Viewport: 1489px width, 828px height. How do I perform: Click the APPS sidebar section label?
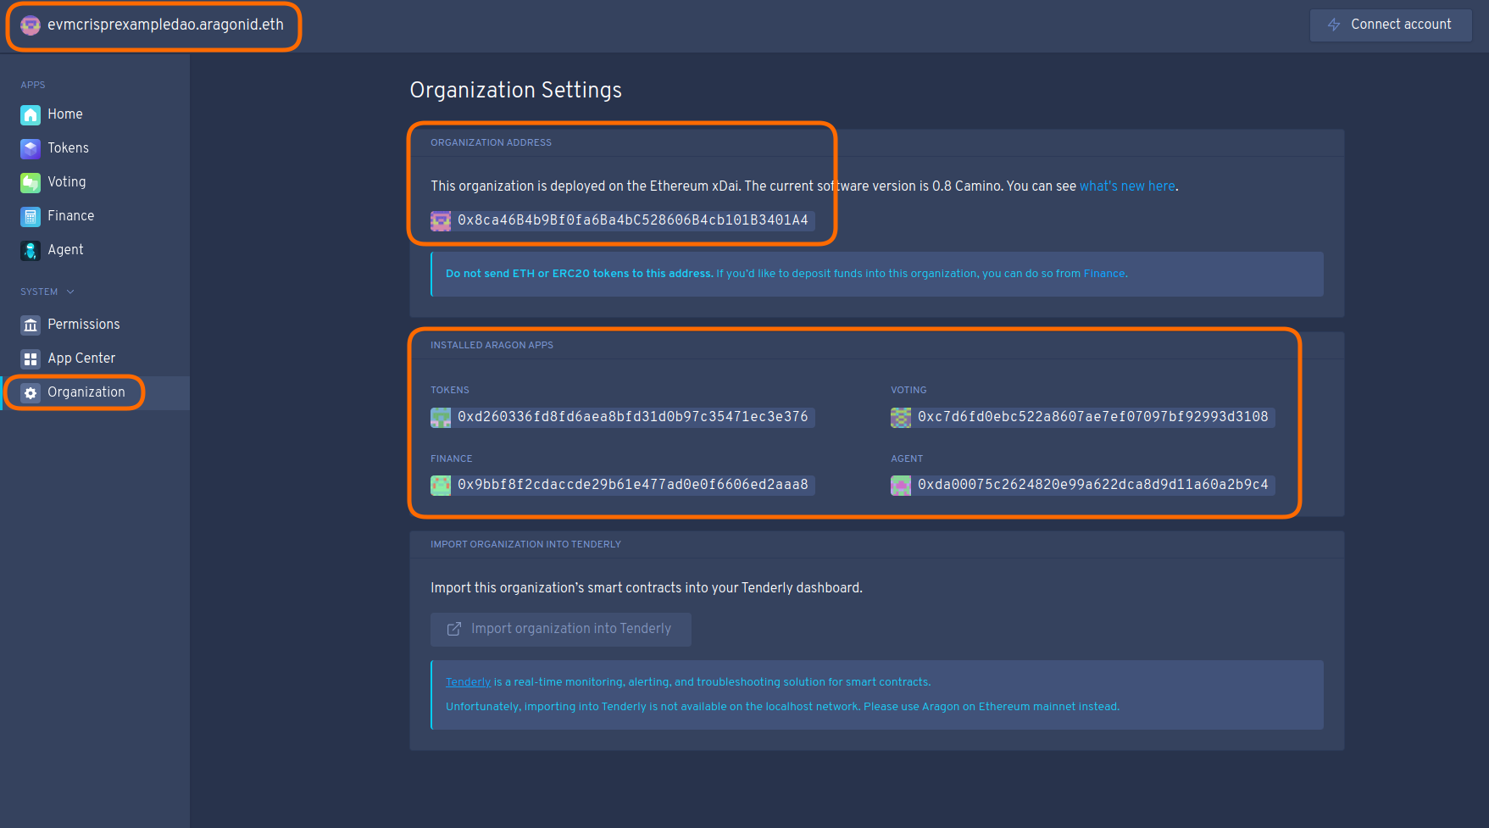tap(33, 85)
